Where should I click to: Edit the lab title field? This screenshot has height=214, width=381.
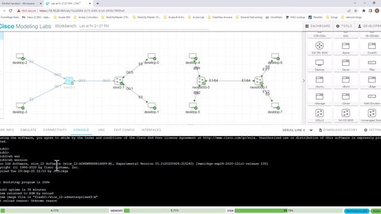144,26
